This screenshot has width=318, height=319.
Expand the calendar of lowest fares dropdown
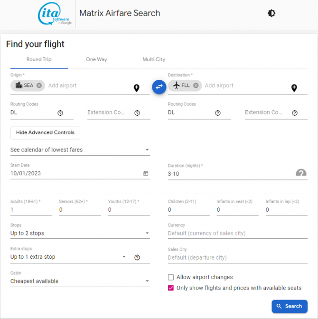coord(80,150)
